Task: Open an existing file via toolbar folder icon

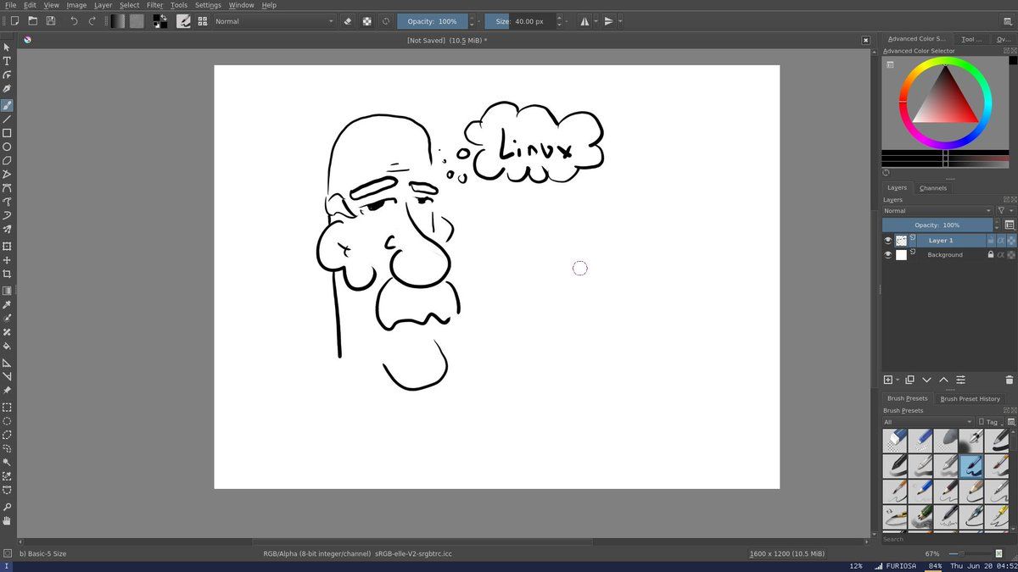Action: (32, 21)
